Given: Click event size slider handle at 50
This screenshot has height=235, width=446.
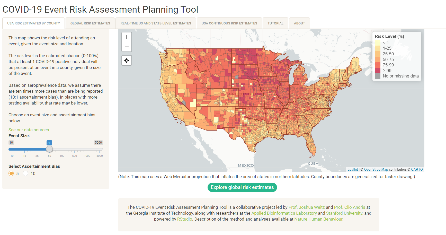Looking at the screenshot, I should 49,149.
